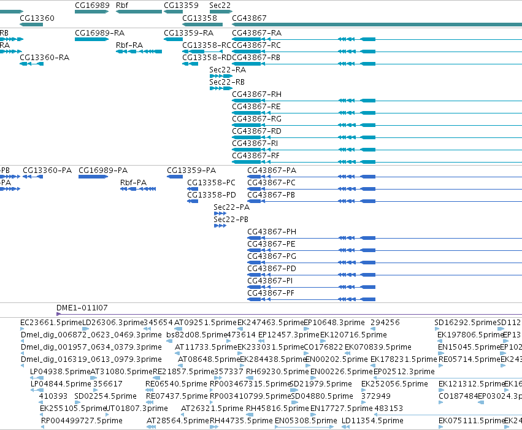This screenshot has height=430, width=522.
Task: Click the CG13360 gene label
Action: [37, 18]
